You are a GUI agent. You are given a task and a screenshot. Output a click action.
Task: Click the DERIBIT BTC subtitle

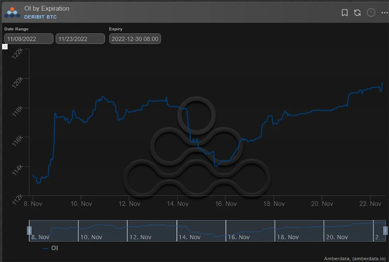(x=40, y=17)
